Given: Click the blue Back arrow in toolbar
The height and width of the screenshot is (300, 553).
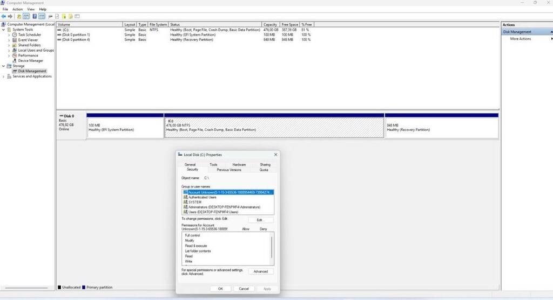Looking at the screenshot, I should pyautogui.click(x=4, y=17).
